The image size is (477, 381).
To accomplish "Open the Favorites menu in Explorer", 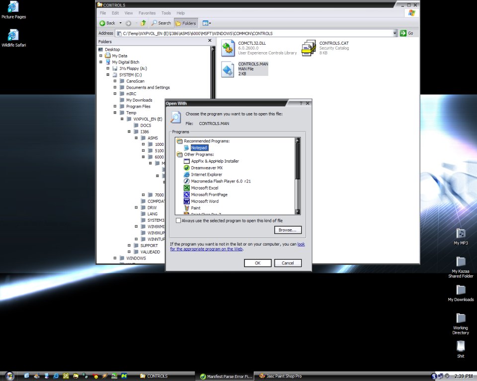I will 147,13.
